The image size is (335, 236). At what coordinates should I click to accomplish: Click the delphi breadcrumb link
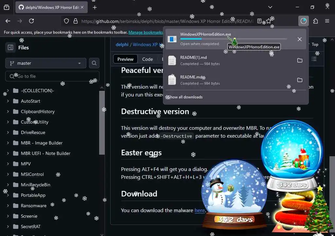[x=122, y=44]
